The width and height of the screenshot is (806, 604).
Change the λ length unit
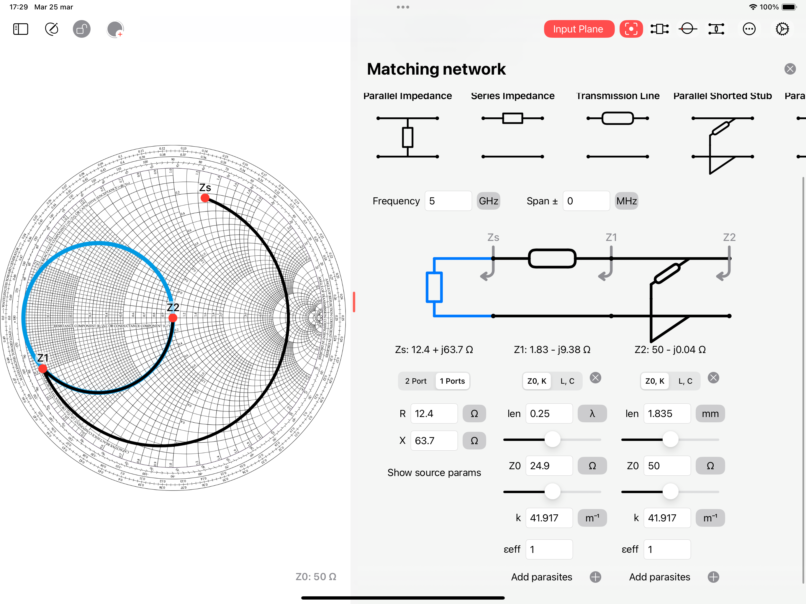[x=592, y=413]
